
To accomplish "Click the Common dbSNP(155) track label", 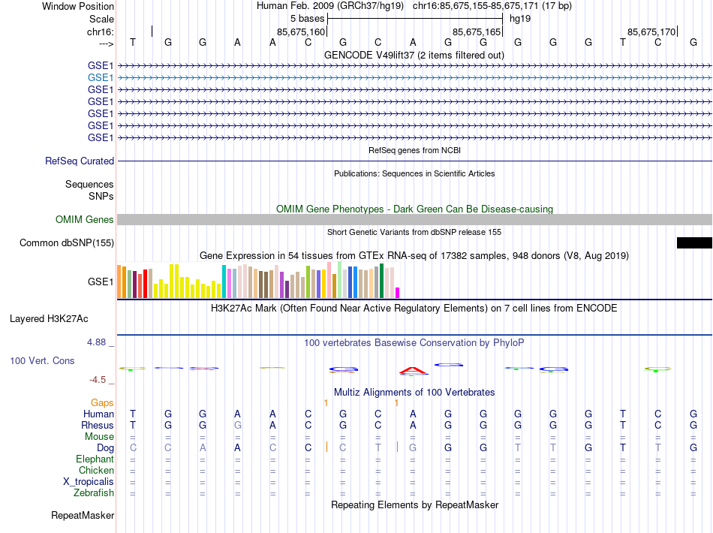I will [x=67, y=242].
